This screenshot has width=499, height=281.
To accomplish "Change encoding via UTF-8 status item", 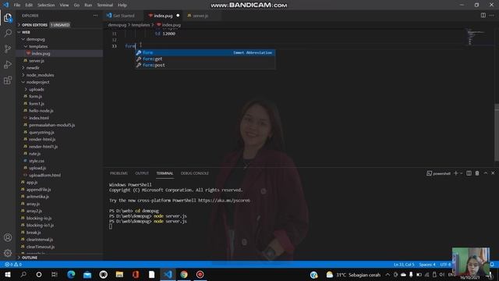I will point(445,265).
